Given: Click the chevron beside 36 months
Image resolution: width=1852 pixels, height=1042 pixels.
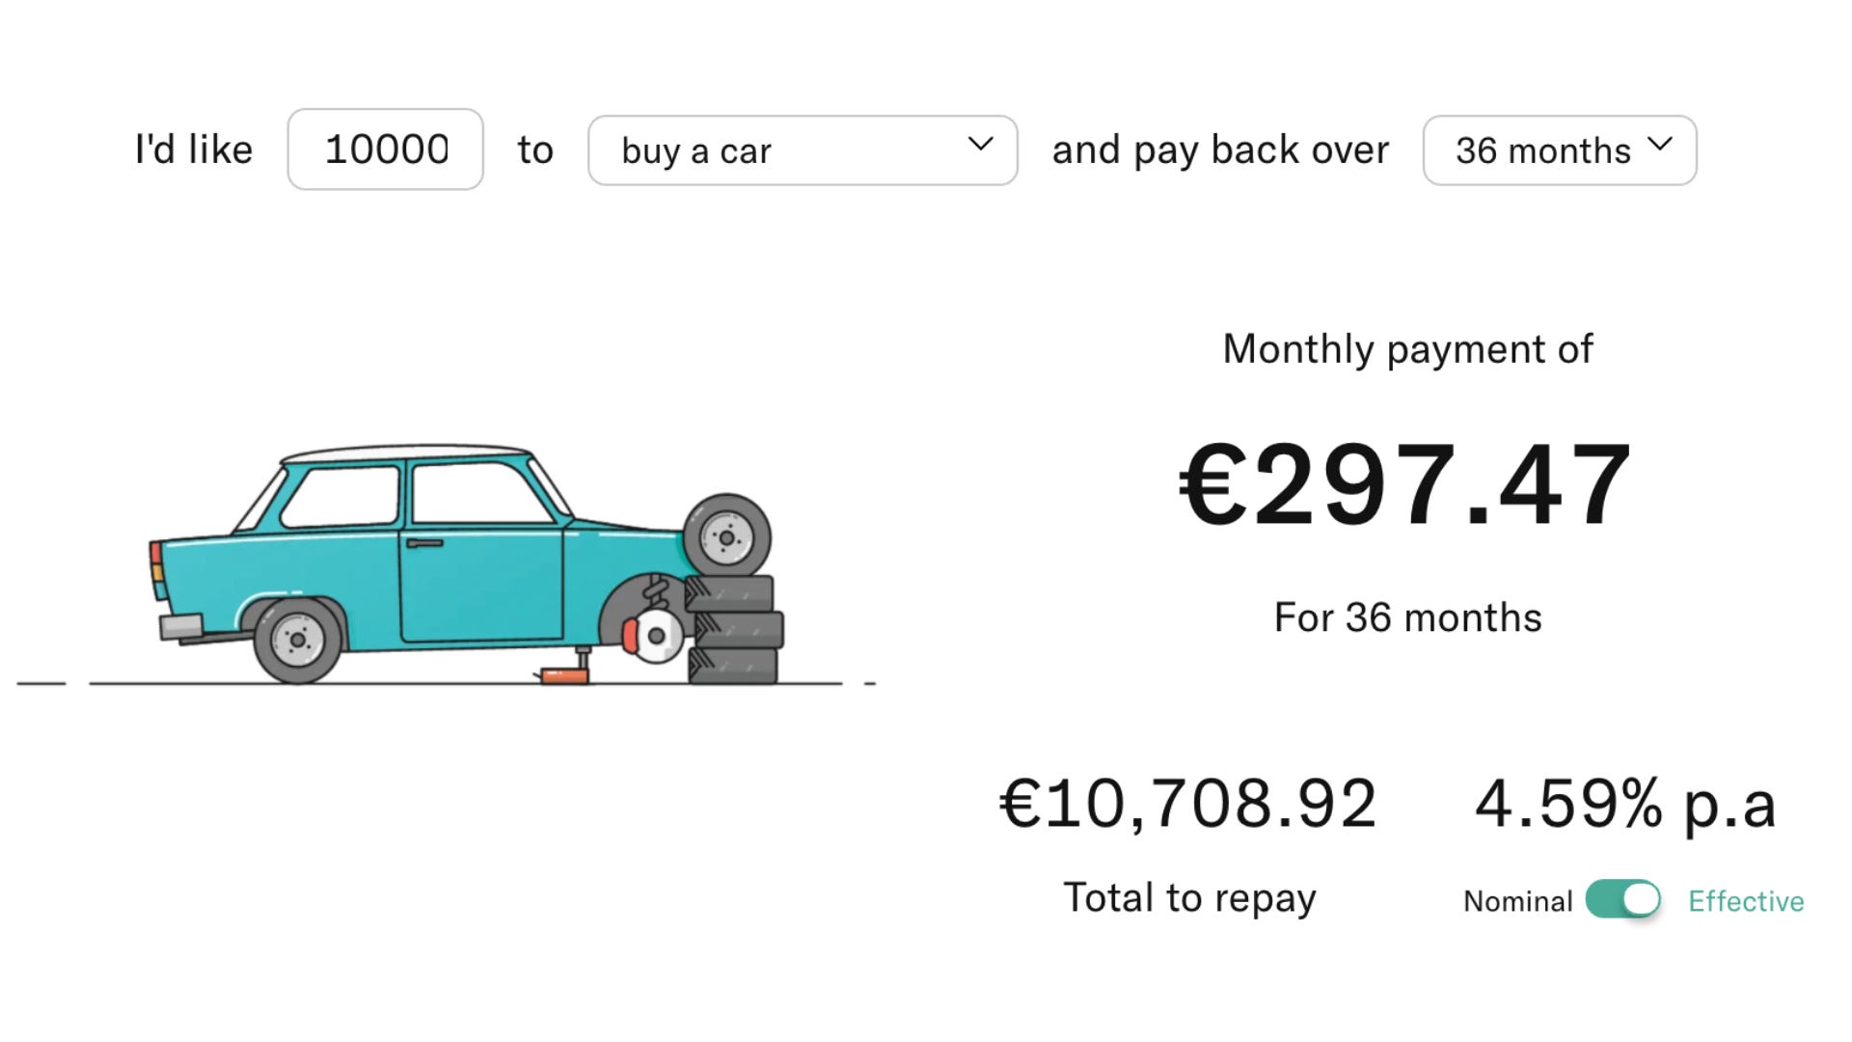Looking at the screenshot, I should 1661,143.
